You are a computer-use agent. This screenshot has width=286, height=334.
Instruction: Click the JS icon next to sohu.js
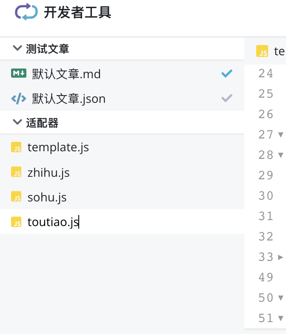pos(16,196)
